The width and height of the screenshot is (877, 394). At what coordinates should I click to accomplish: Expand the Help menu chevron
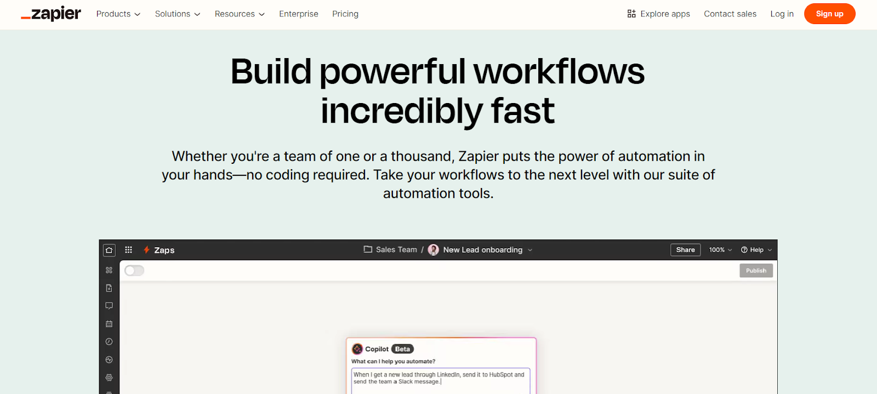point(770,250)
